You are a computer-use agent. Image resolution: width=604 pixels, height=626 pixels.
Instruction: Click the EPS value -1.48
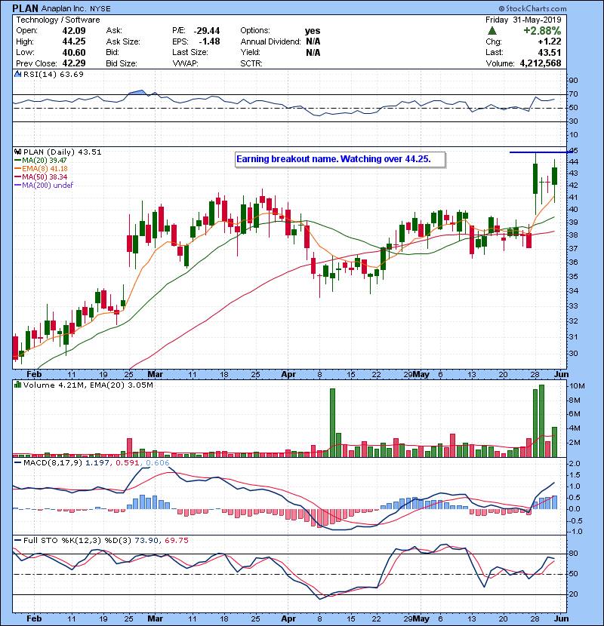(209, 41)
